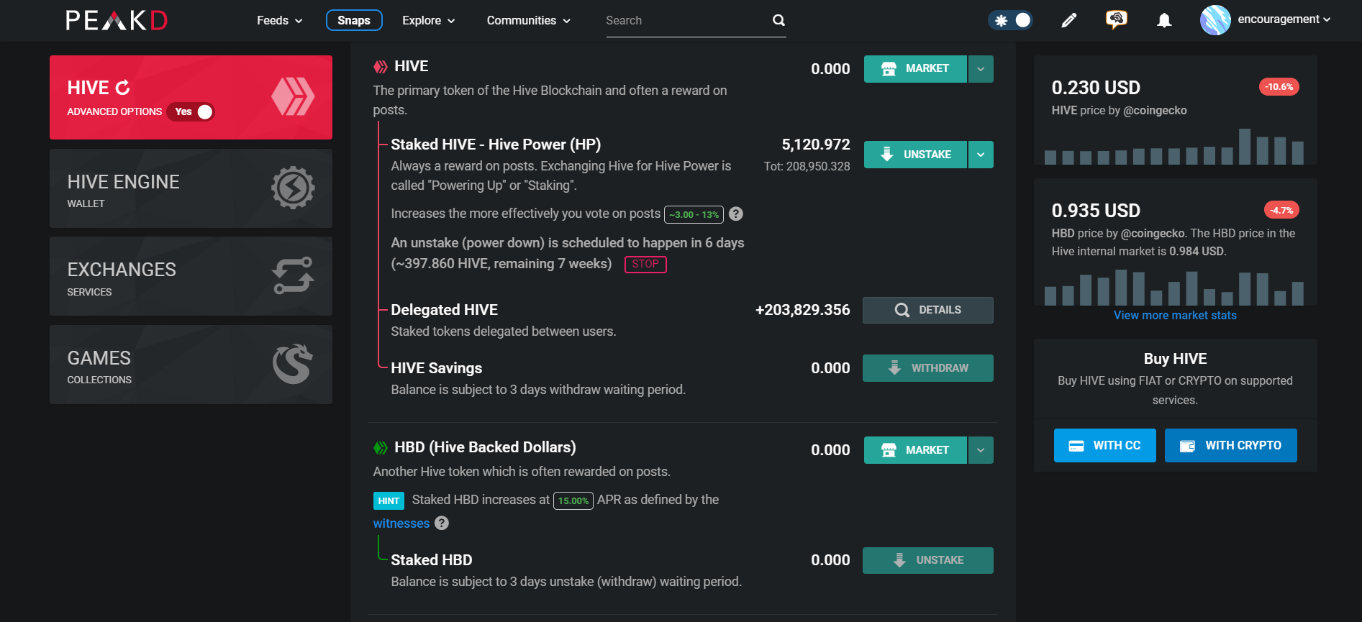Viewport: 1362px width, 622px height.
Task: Click Unstake for Staked HBD
Action: 928,560
